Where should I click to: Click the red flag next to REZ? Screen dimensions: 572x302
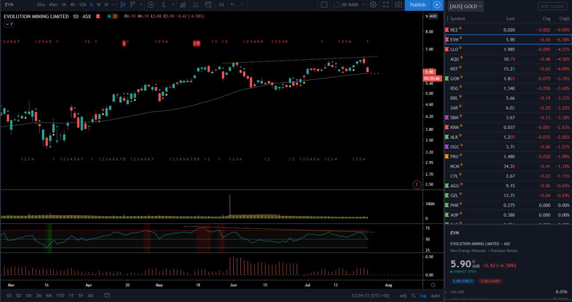pos(447,29)
